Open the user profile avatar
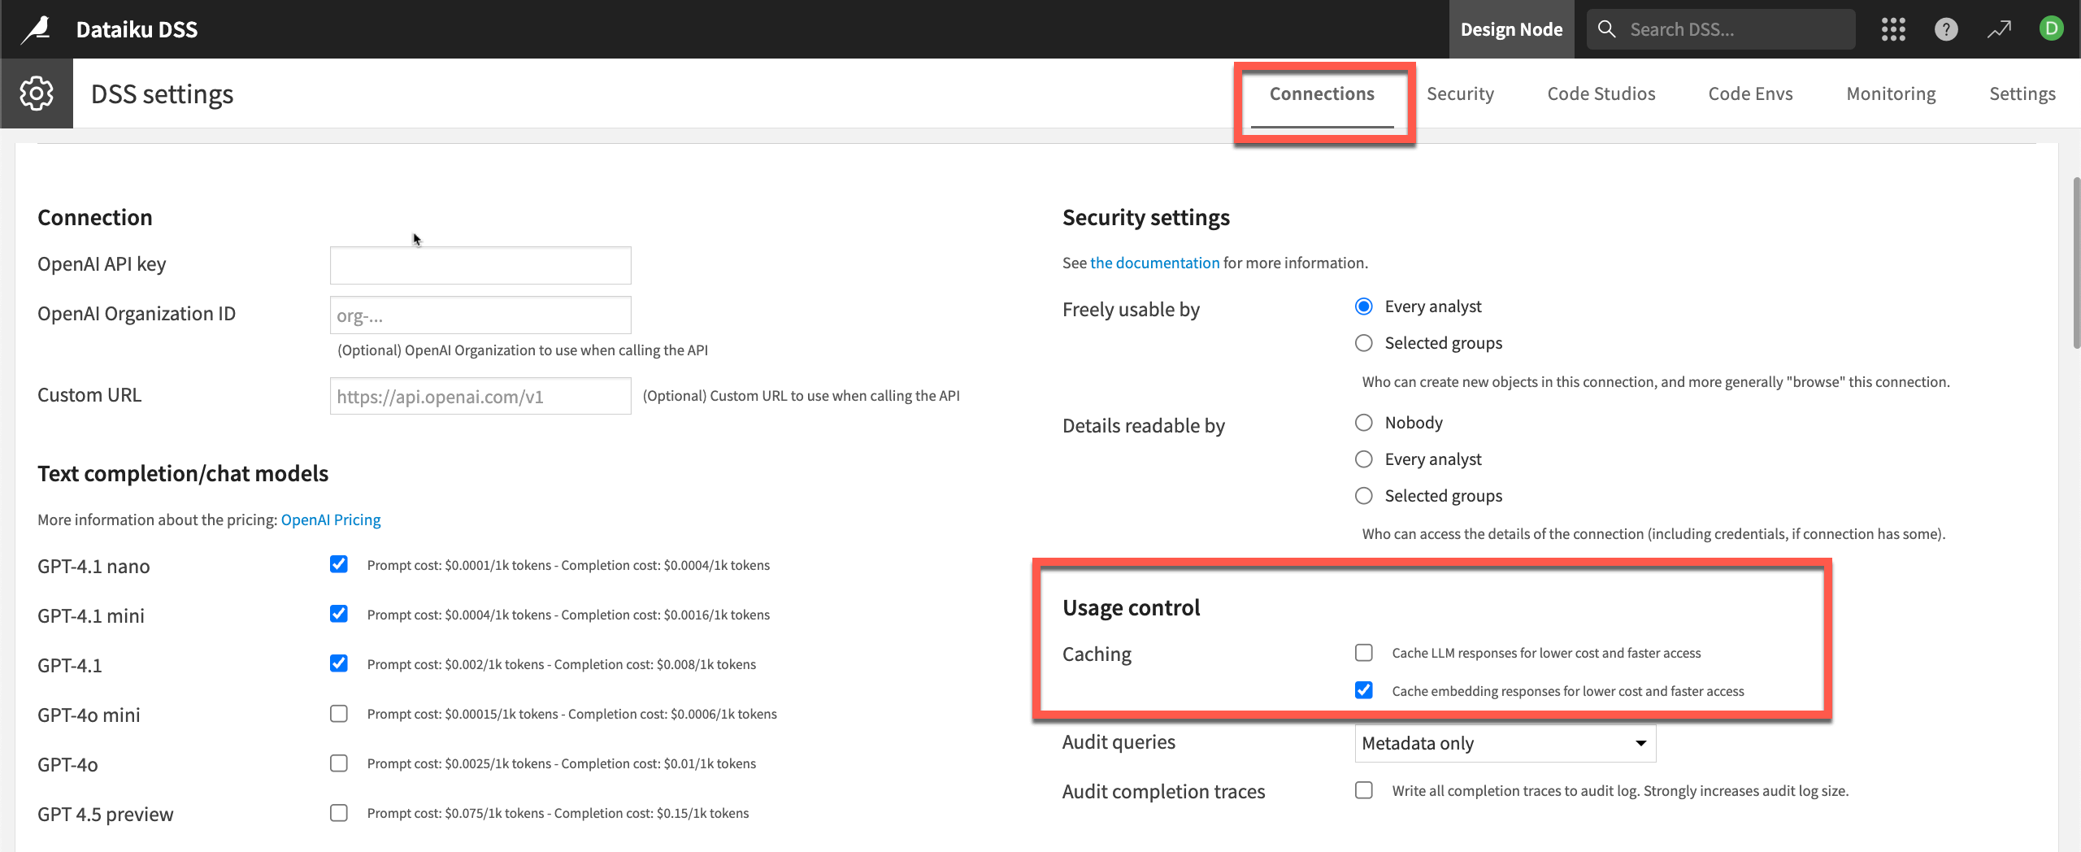2081x852 pixels. (x=2052, y=28)
